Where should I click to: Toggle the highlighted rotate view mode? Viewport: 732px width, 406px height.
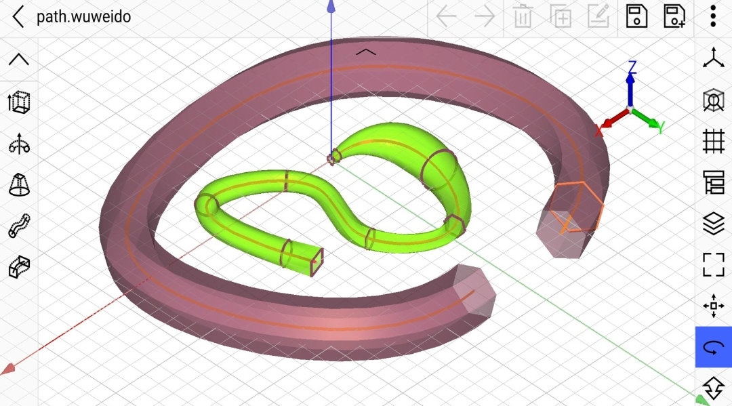click(x=713, y=347)
